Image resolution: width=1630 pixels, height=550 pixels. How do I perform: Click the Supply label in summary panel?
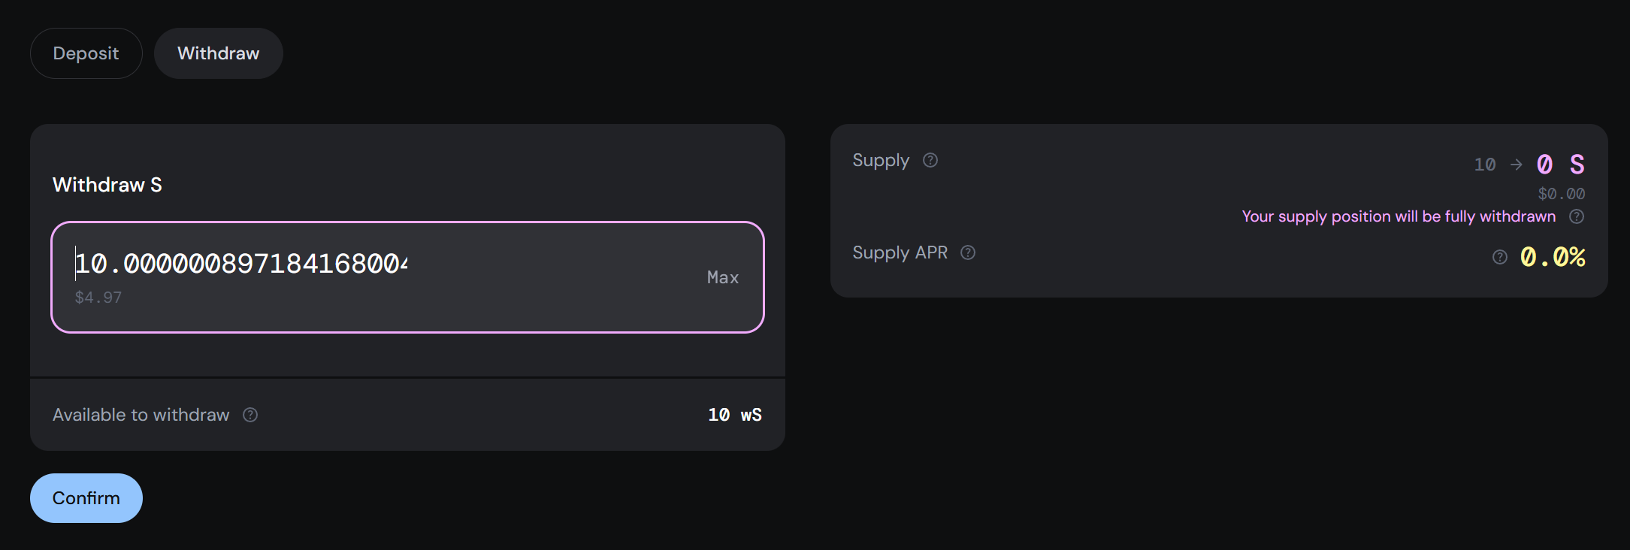click(x=880, y=160)
